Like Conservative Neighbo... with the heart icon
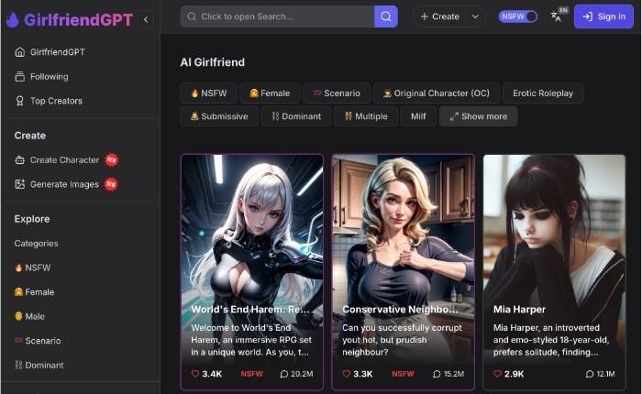The width and height of the screenshot is (642, 394). click(347, 374)
